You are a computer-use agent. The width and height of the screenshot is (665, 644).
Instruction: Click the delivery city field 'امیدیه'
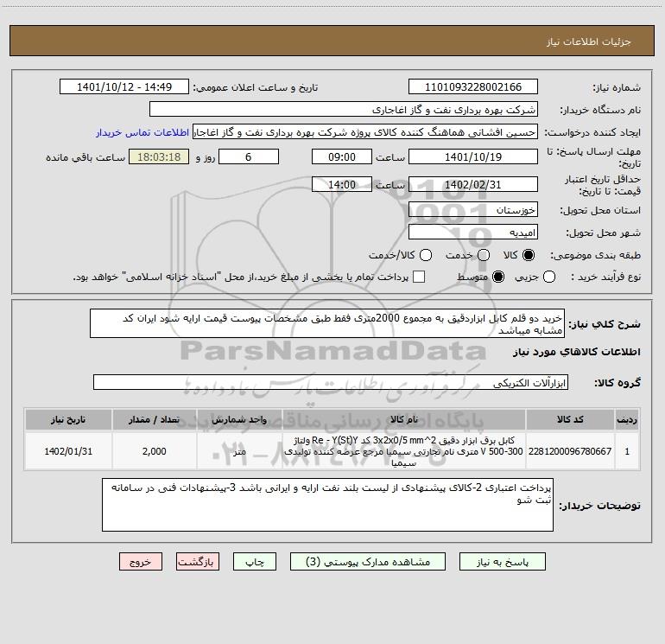point(473,232)
